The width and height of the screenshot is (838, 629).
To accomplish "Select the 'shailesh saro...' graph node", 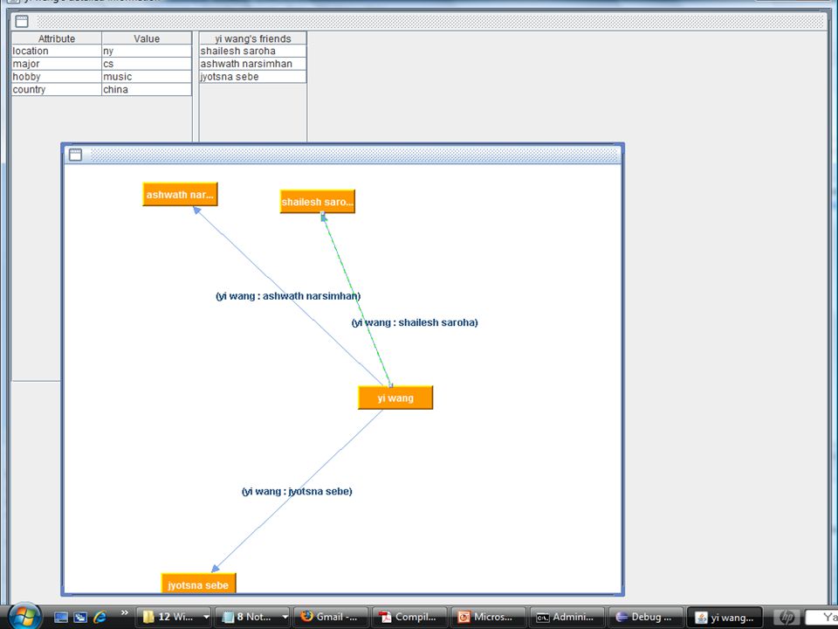I will 318,202.
